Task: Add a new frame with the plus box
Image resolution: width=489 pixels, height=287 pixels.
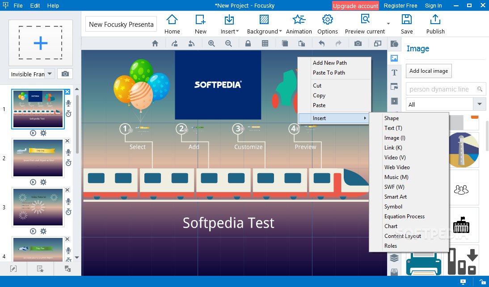Action: tap(41, 43)
